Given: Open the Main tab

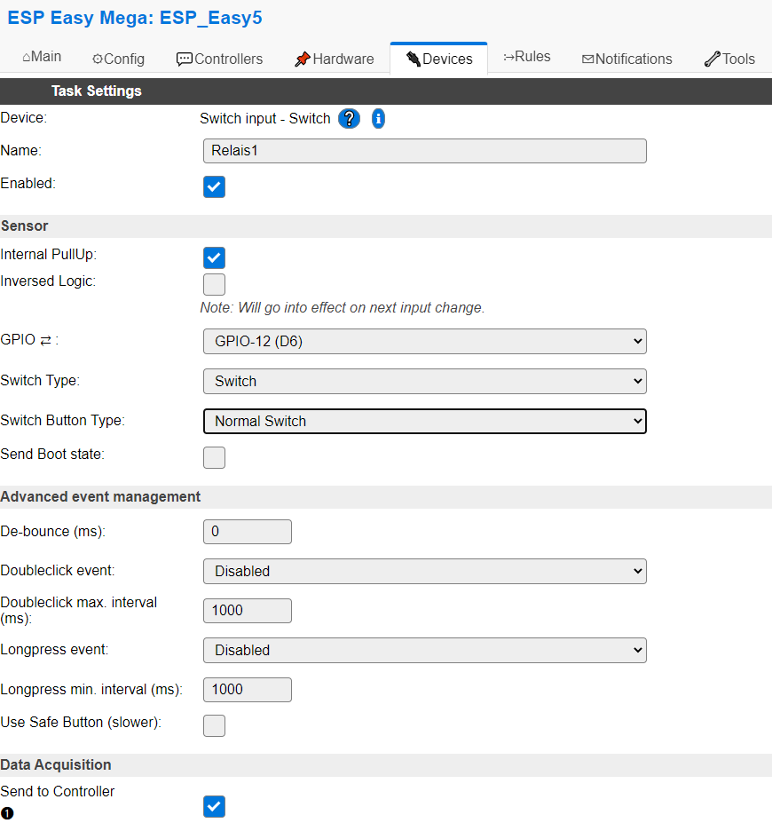Looking at the screenshot, I should coord(42,57).
